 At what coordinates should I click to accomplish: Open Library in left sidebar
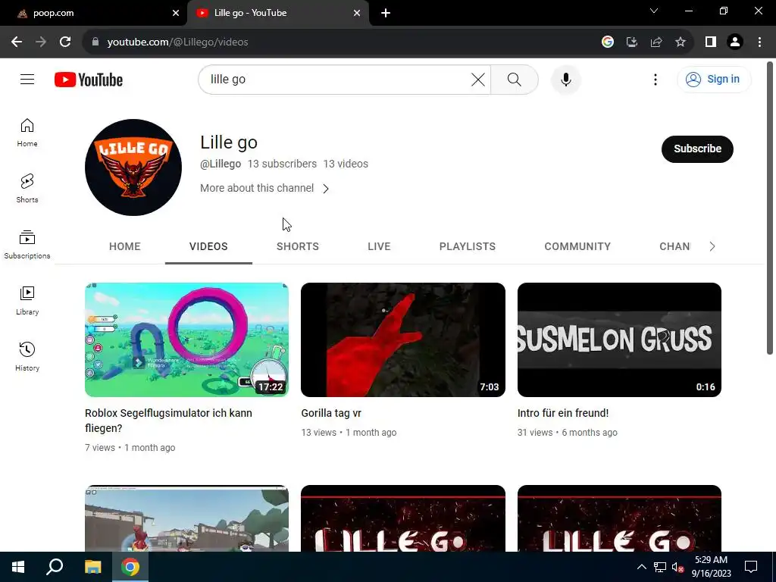click(x=27, y=300)
